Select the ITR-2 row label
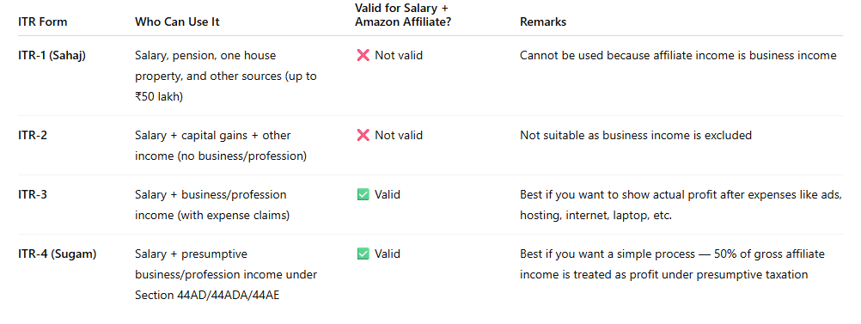This screenshot has width=861, height=324. click(33, 135)
